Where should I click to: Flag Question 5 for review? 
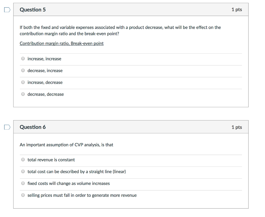tap(7, 9)
